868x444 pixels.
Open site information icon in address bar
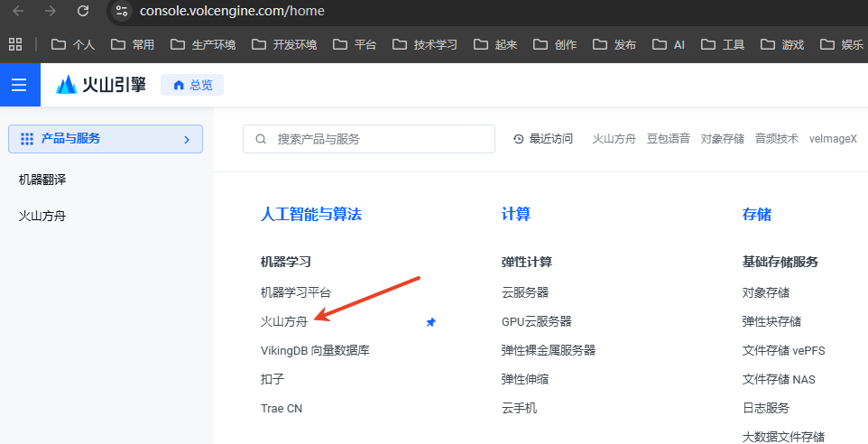[122, 11]
